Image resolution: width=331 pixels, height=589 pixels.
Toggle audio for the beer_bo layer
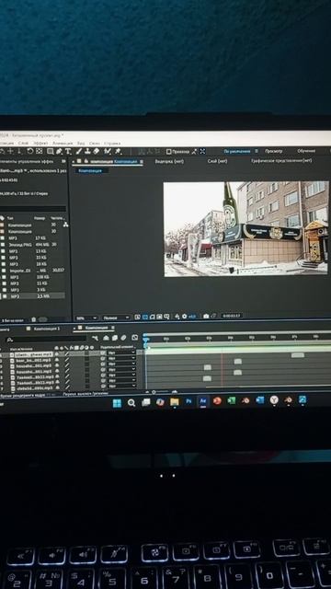[x=57, y=360]
